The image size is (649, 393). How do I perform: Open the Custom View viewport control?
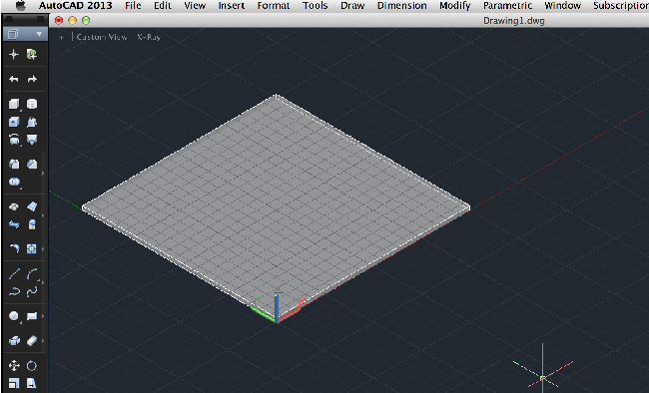(x=102, y=37)
